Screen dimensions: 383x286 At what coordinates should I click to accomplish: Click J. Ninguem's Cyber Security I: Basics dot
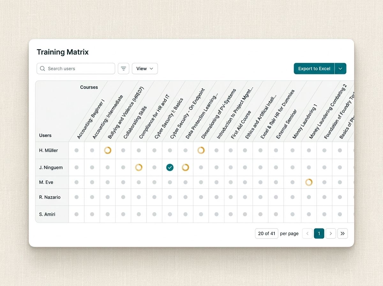click(154, 167)
